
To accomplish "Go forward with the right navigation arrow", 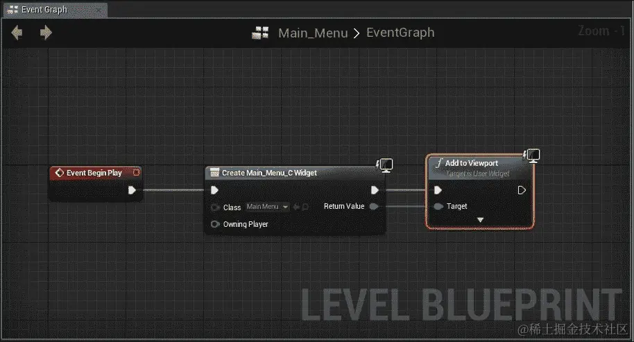I will coord(46,33).
